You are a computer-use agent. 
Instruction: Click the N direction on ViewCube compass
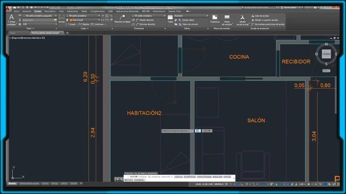(x=326, y=44)
